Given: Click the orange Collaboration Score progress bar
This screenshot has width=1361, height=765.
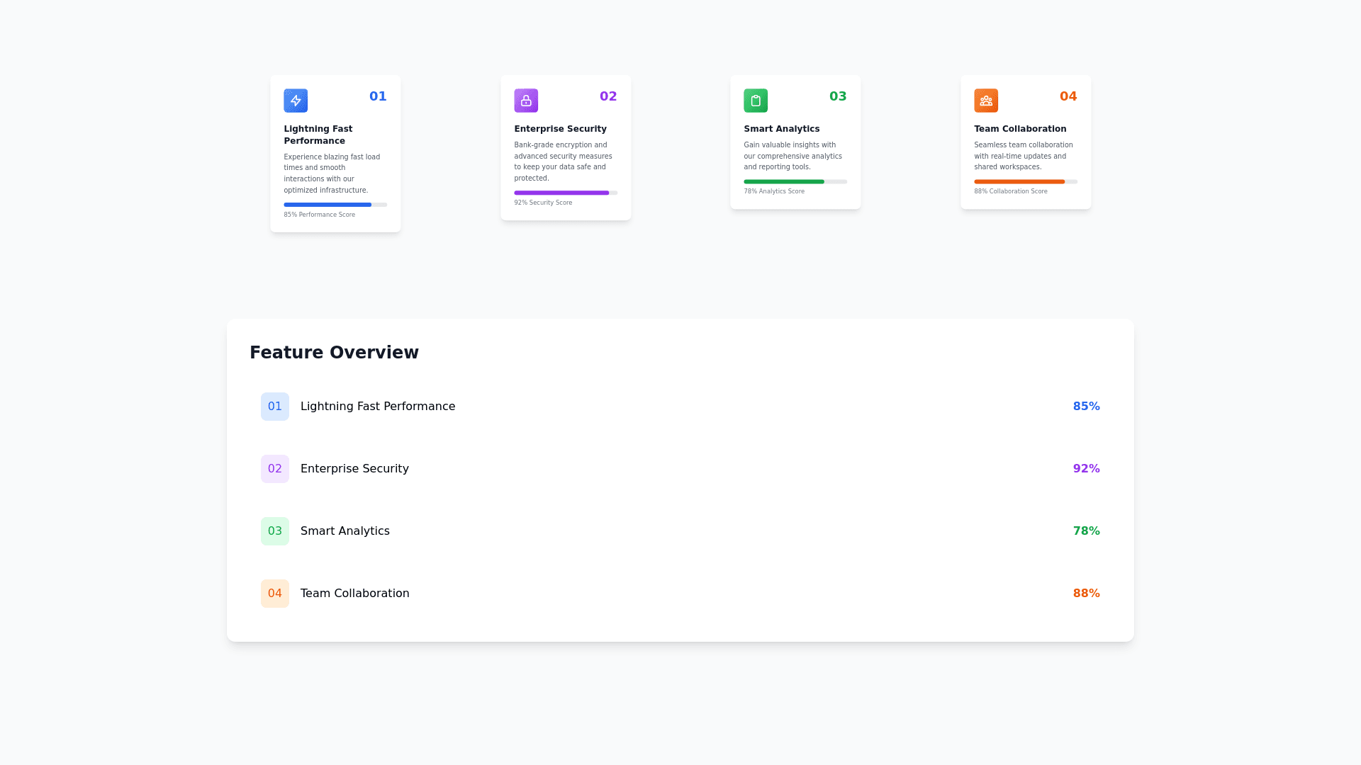Looking at the screenshot, I should [x=1026, y=182].
